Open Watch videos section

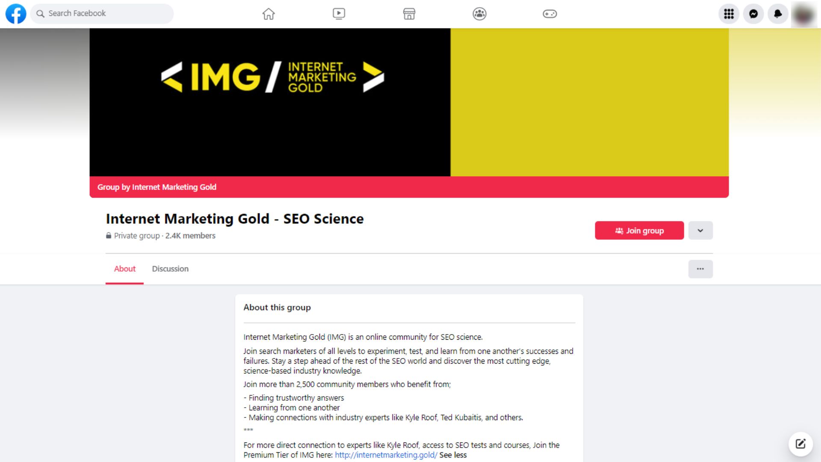point(339,14)
